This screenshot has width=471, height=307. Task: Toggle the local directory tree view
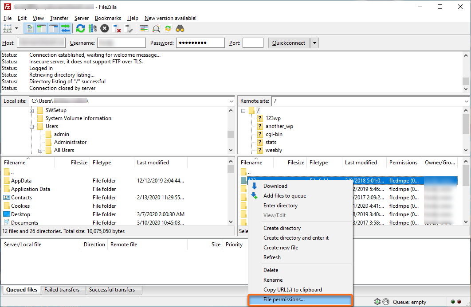pyautogui.click(x=41, y=28)
